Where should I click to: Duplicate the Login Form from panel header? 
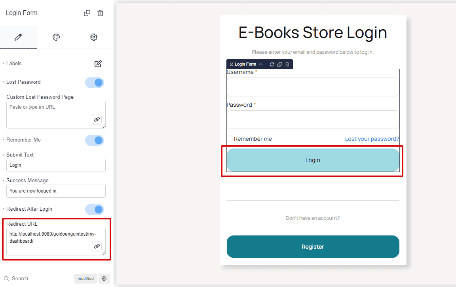(x=87, y=13)
